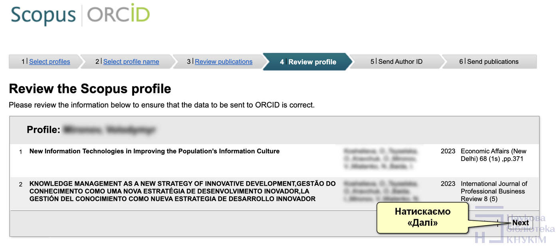Screen dimensions: 559x247
Task: Click the ORCID logo
Action: (118, 14)
